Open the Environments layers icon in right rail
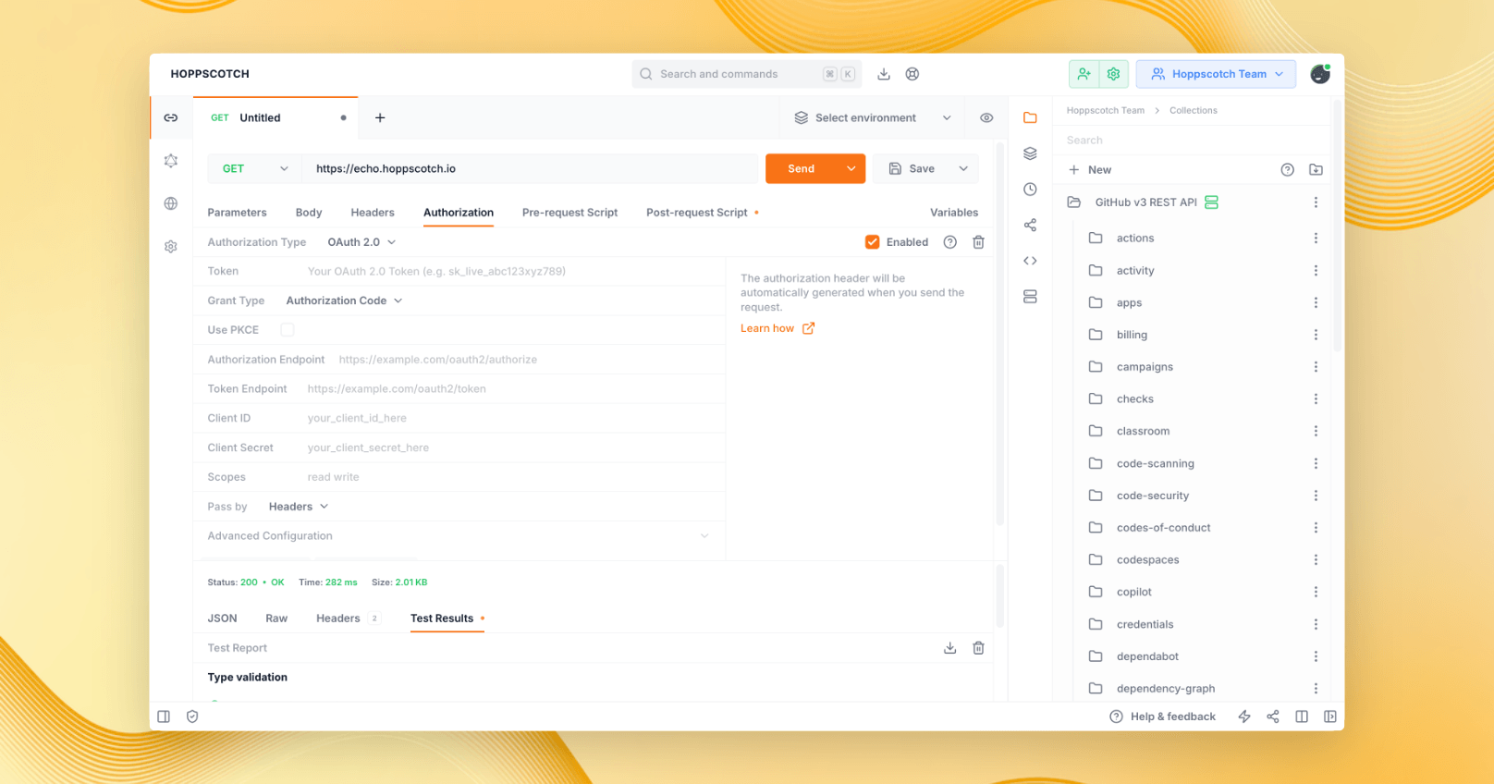This screenshot has height=784, width=1494. tap(1030, 153)
